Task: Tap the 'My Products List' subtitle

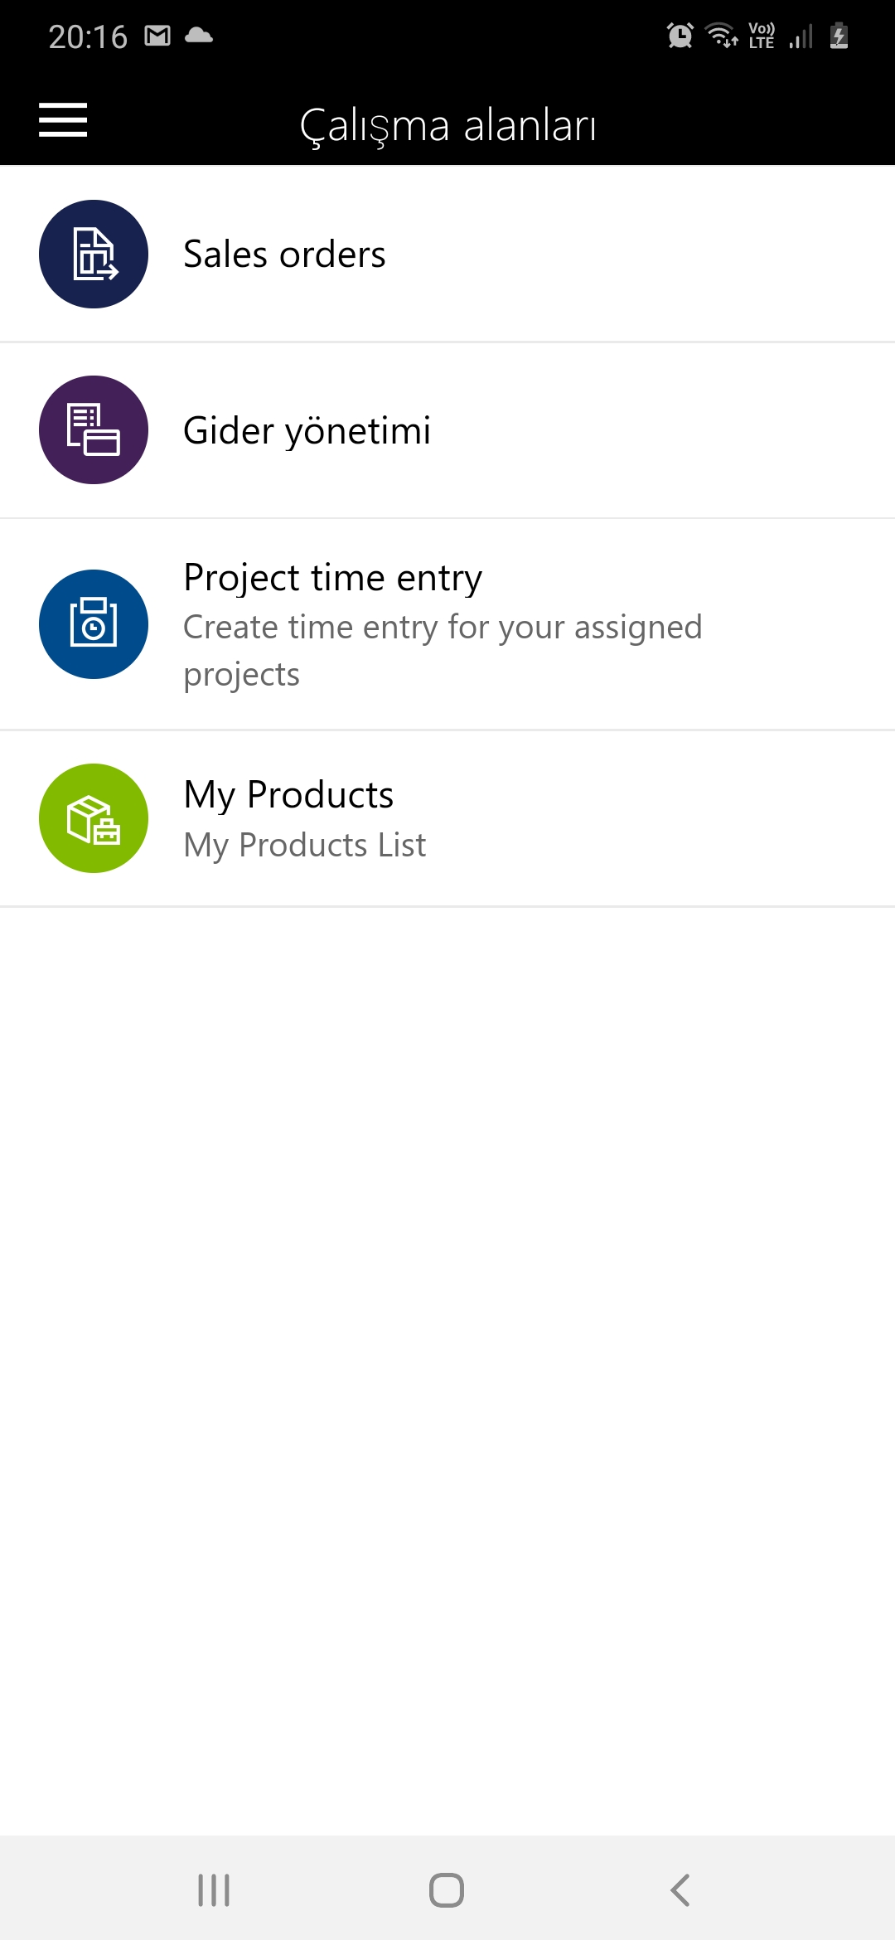Action: (305, 846)
